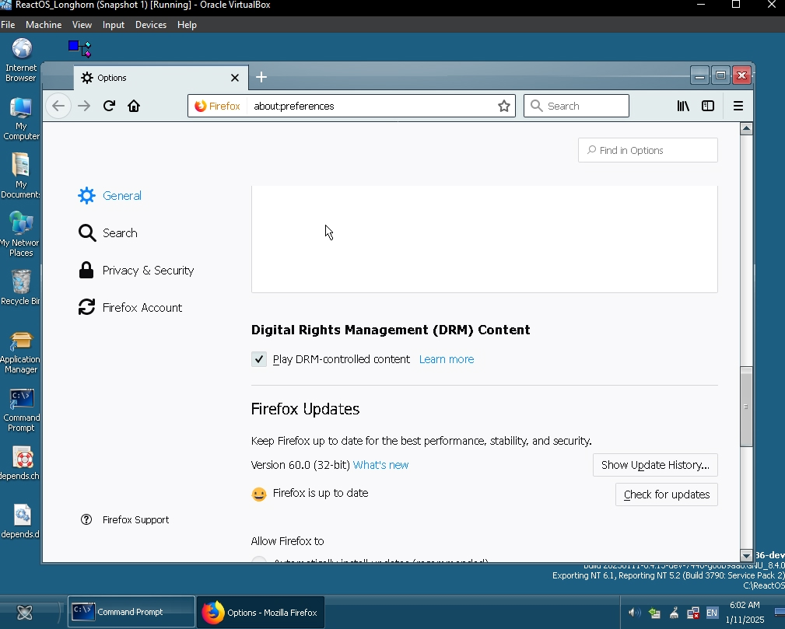The width and height of the screenshot is (785, 629).
Task: Open the ReactOS Start button
Action: 25,612
